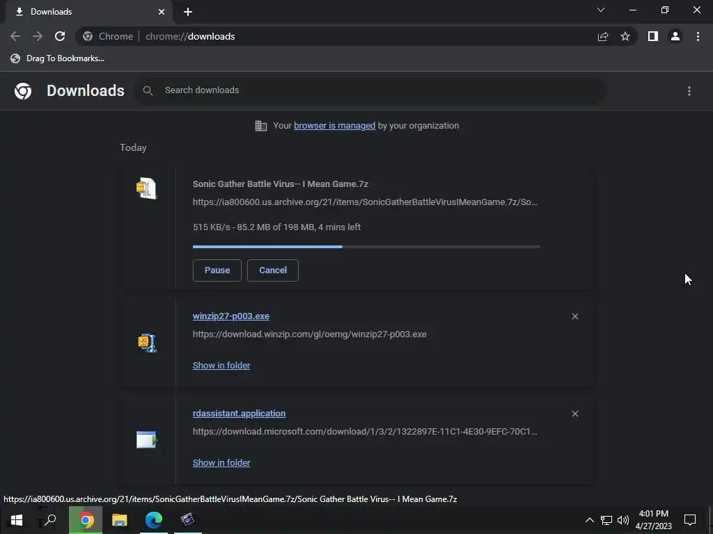Open File Explorer from the taskbar
713x534 pixels.
point(120,520)
